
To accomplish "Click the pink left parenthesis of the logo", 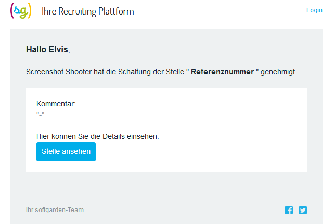I will pos(12,11).
